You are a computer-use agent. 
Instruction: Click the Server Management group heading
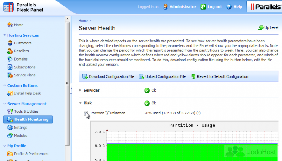pyautogui.click(x=27, y=104)
